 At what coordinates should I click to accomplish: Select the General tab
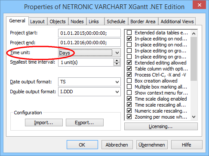coord(17,21)
